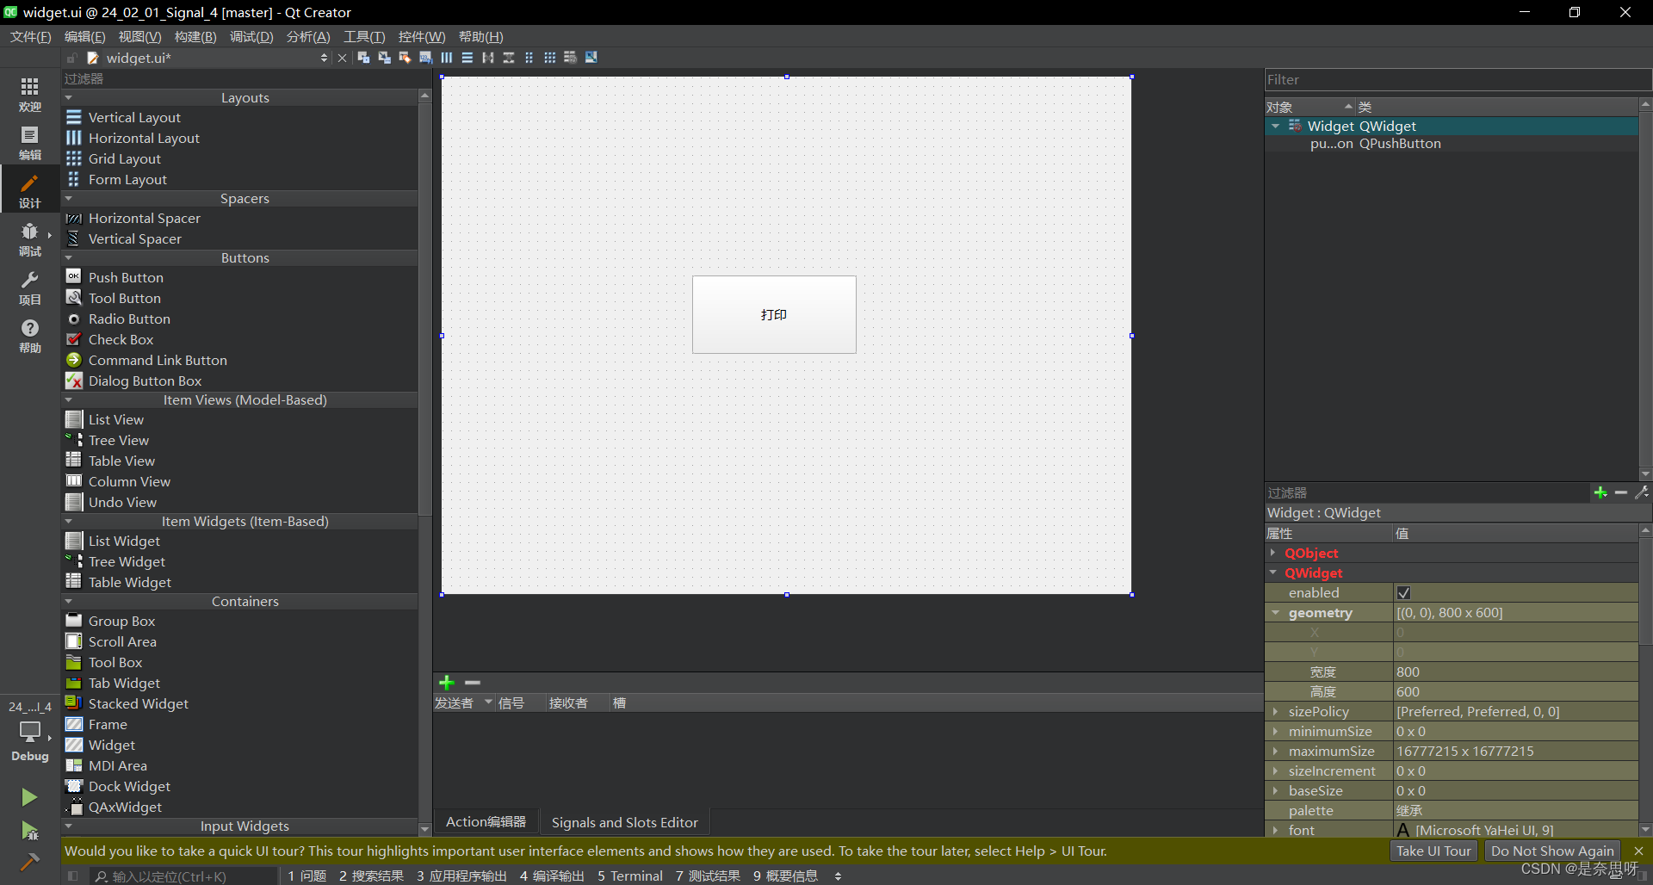Viewport: 1653px width, 885px height.
Task: Open the widget.ui document selector dropdown
Action: pos(324,58)
